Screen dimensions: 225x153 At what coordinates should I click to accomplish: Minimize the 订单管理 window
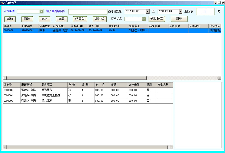coord(215,3)
